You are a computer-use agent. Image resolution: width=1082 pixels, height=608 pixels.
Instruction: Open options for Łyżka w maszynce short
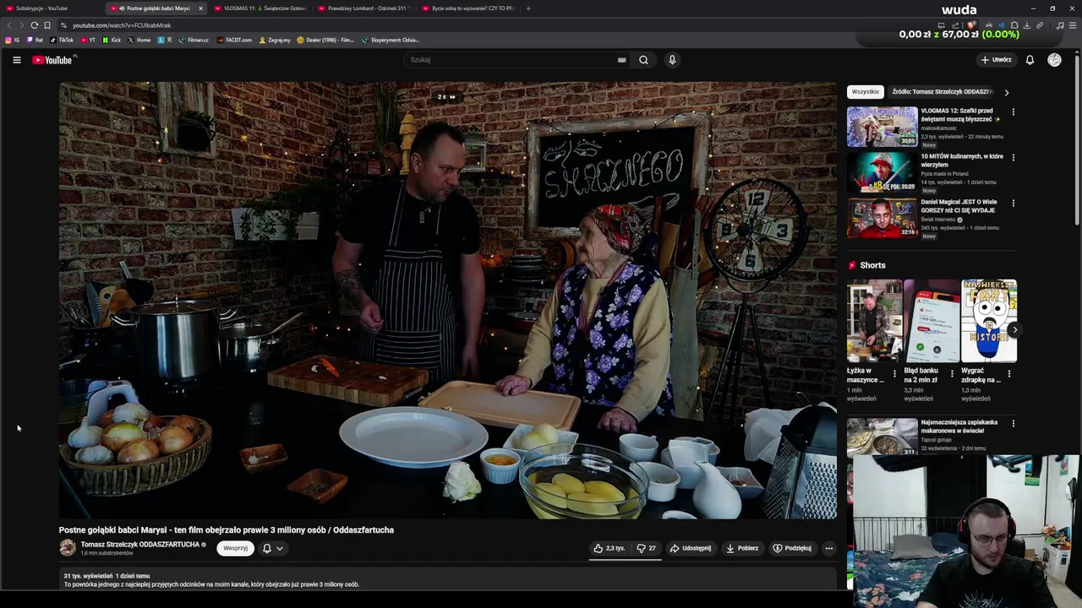[x=895, y=372]
